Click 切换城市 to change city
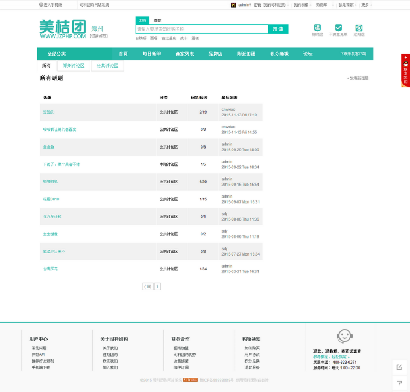This screenshot has width=410, height=392. click(98, 36)
